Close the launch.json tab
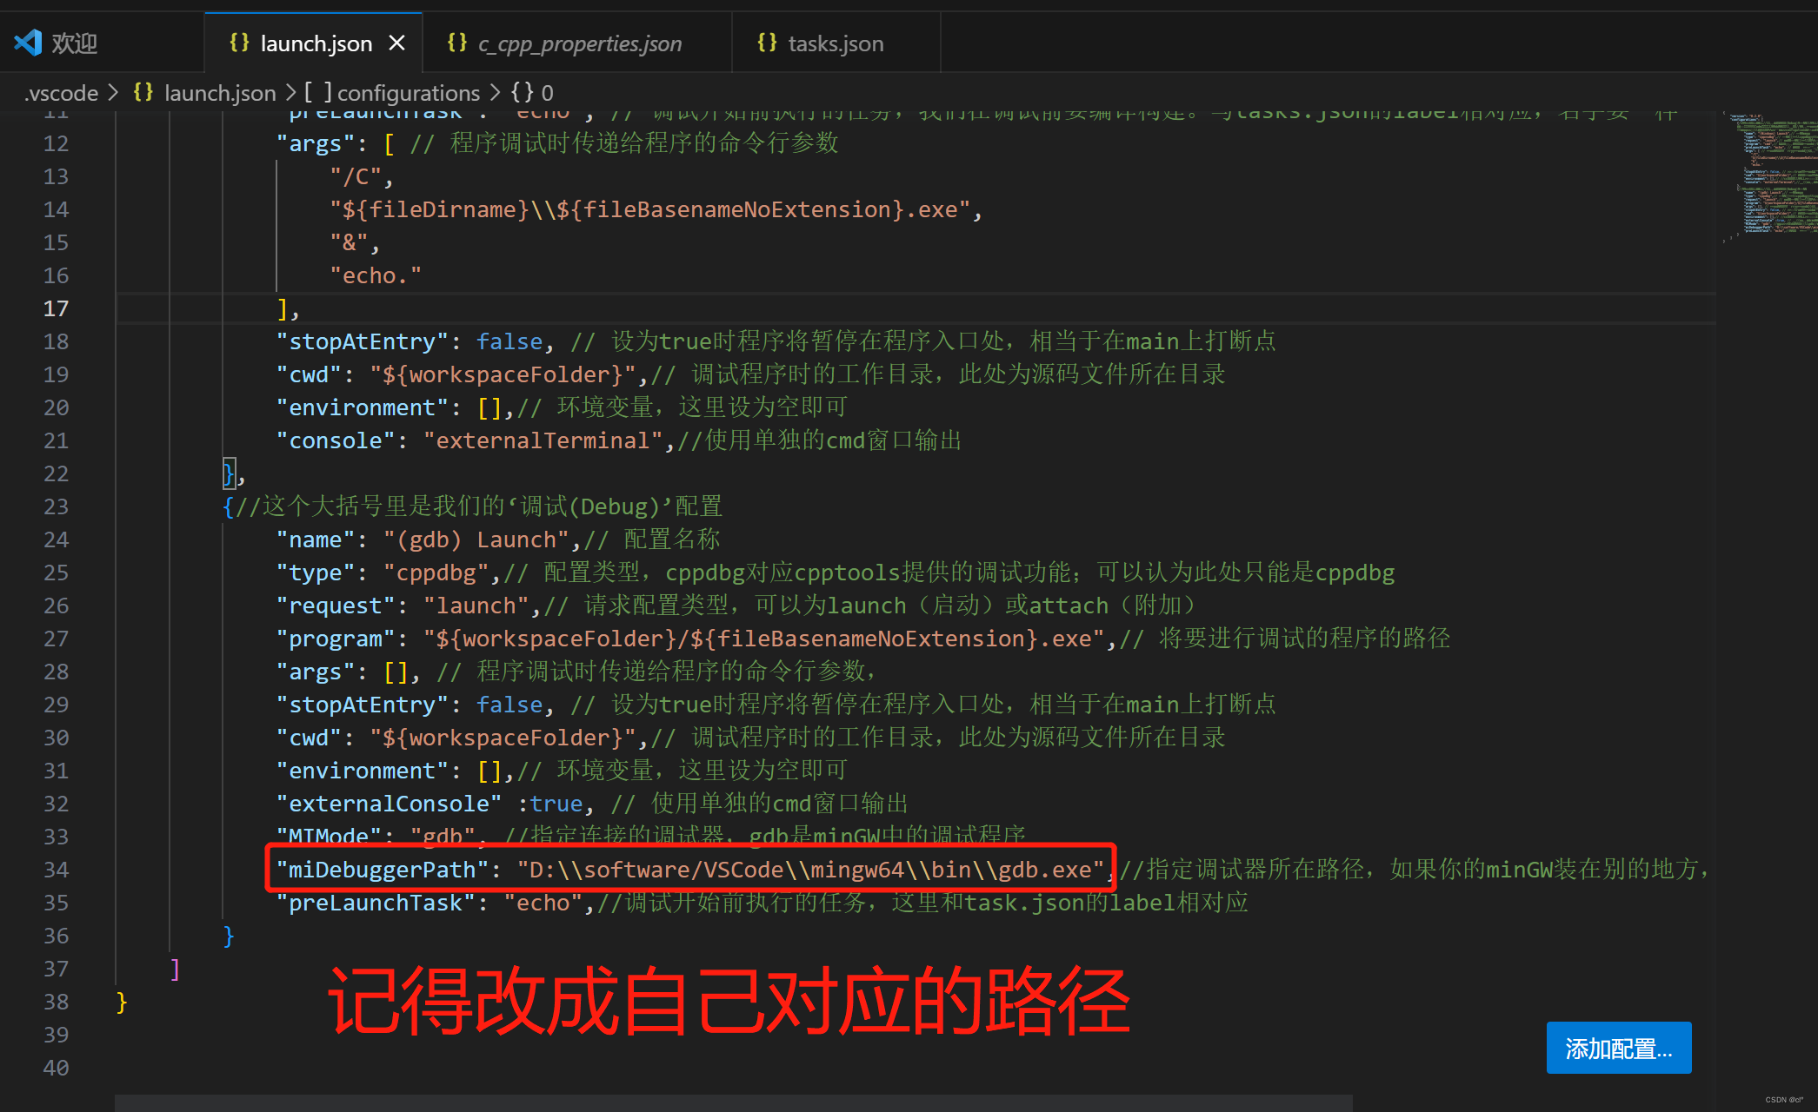 pos(396,43)
